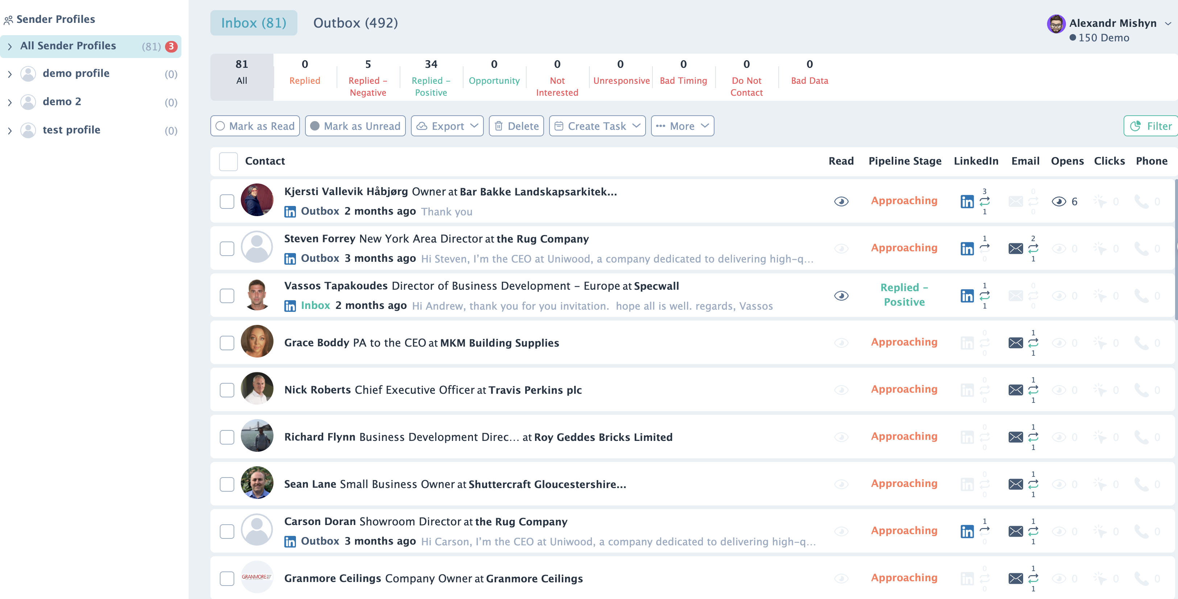Click email envelope icon in Steven Forrey row
Image resolution: width=1178 pixels, height=599 pixels.
(x=1015, y=249)
